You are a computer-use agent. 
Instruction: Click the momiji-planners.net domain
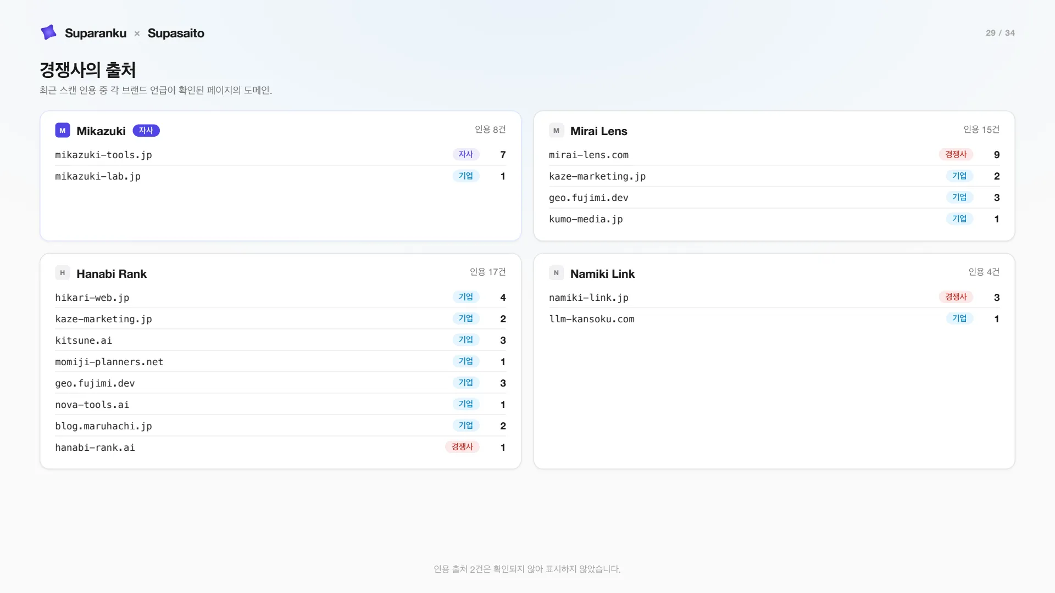coord(109,362)
